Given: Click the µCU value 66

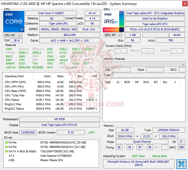Looking at the screenshot, I should pos(92,24).
